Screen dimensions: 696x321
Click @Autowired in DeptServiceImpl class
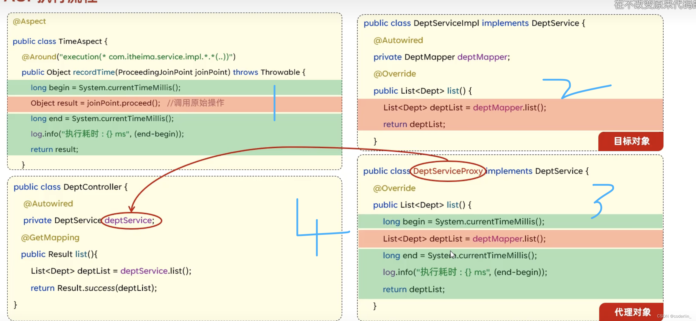pyautogui.click(x=398, y=40)
